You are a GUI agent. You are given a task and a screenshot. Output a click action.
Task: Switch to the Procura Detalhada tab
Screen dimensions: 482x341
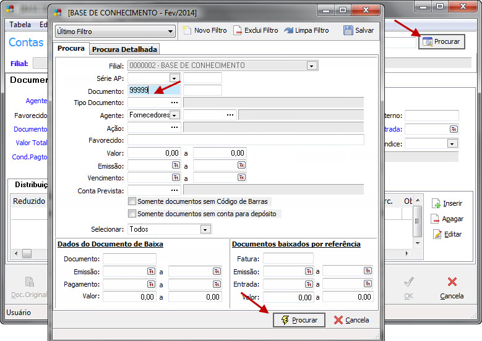point(124,49)
